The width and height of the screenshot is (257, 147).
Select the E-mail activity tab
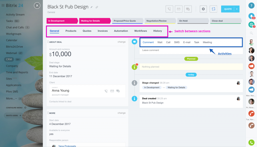pyautogui.click(x=187, y=42)
